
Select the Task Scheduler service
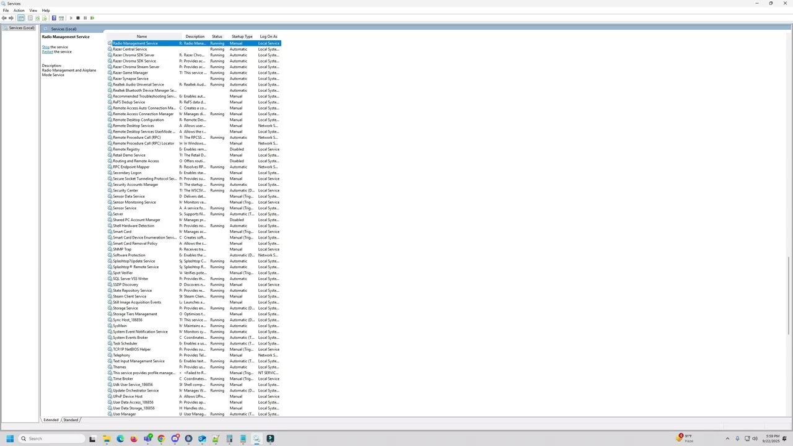click(194, 343)
